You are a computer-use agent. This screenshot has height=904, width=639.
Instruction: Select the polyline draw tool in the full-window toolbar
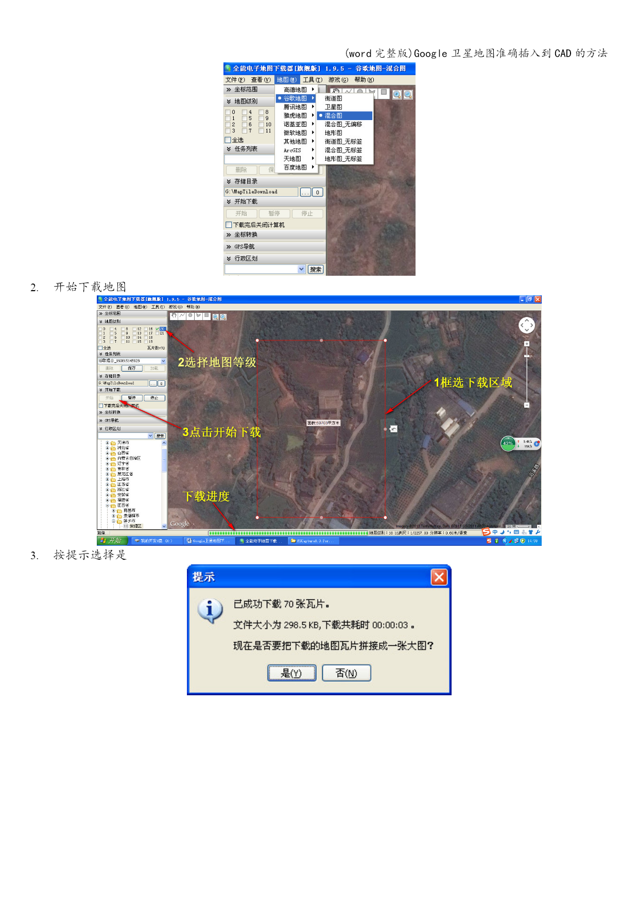[x=182, y=315]
